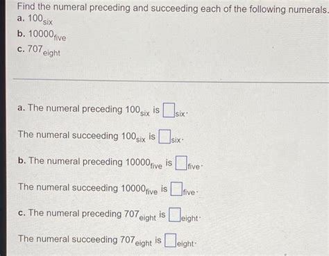Focus the answer box for numeral preceding 707 eight
Viewport: 329px width, 256px height.
point(174,215)
